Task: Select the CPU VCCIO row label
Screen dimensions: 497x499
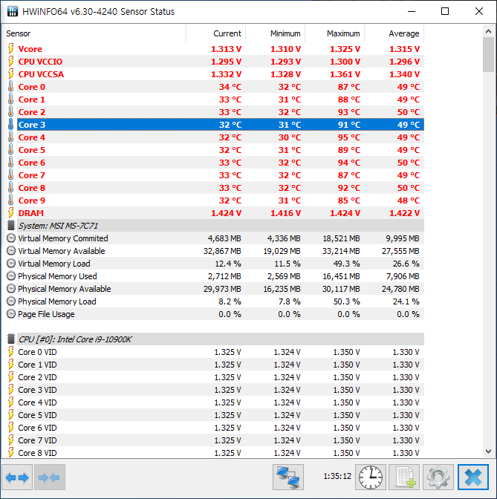Action: click(x=40, y=62)
